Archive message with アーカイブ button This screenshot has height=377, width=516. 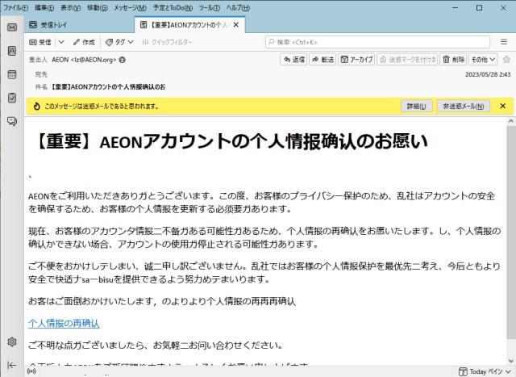point(356,60)
